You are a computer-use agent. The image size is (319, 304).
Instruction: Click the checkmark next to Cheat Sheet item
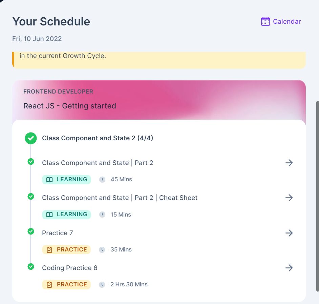(31, 197)
